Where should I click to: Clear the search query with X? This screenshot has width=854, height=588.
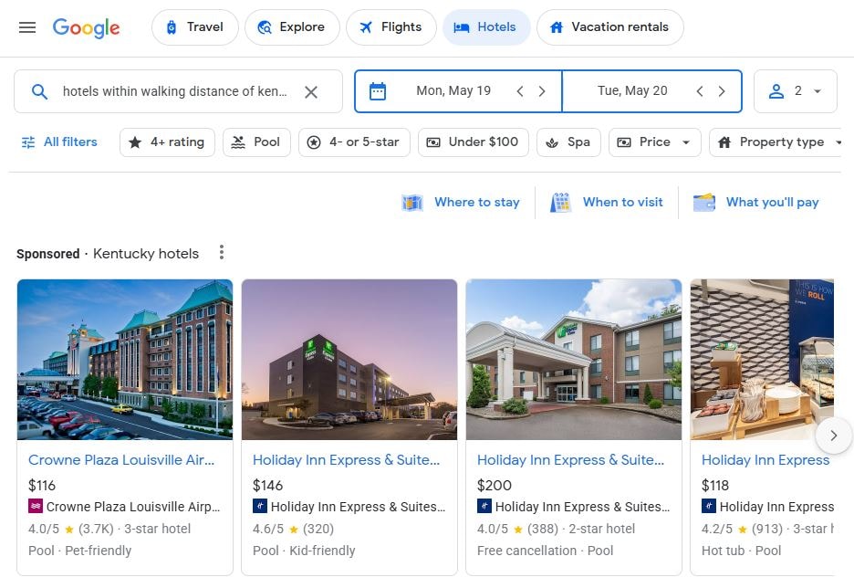(311, 92)
